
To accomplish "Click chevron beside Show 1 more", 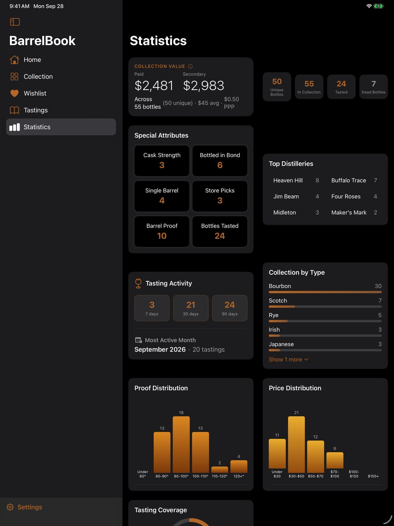I will (307, 359).
